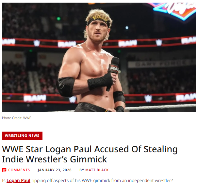Viewport: 198px width, 183px height.
Task: Open the COMMENTS link
Action: coord(19,170)
